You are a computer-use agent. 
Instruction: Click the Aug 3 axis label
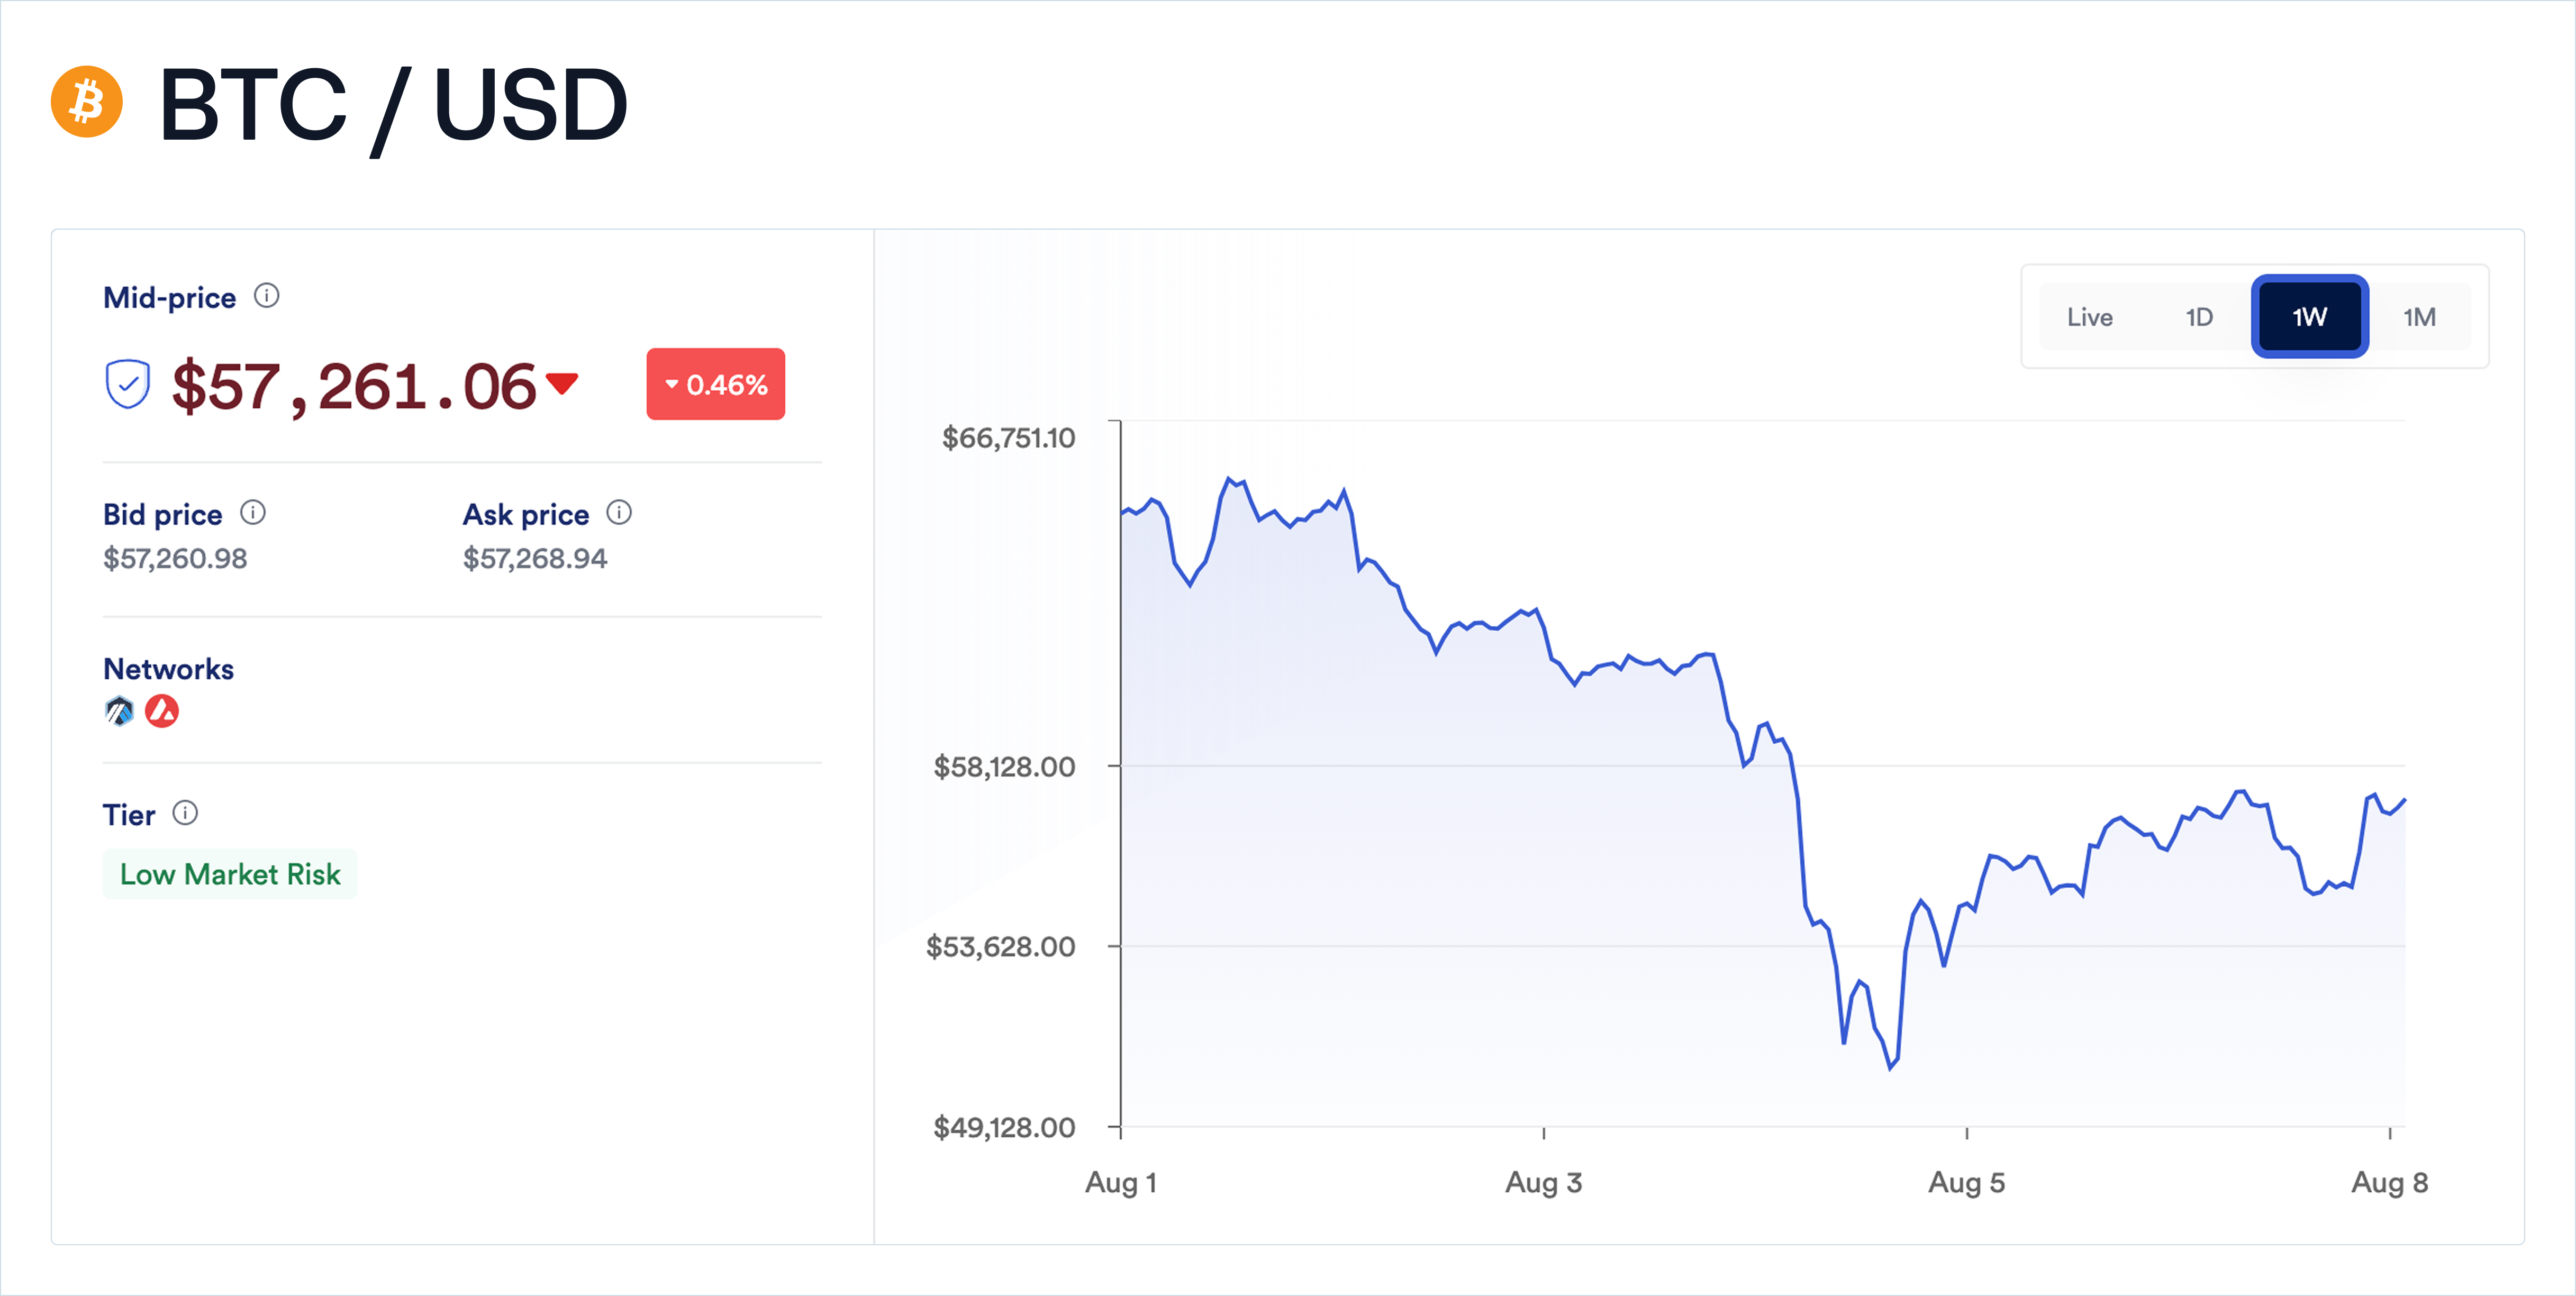tap(1543, 1182)
